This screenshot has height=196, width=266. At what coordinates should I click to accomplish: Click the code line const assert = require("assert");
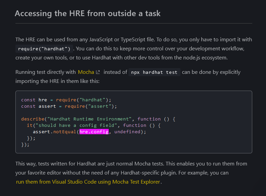[x=69, y=106]
